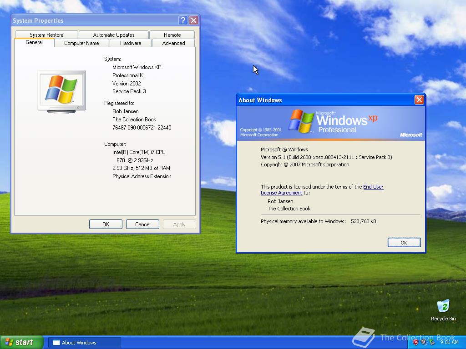466x349 pixels.
Task: Click the 'Version 5.1 (Build 2600...' line
Action: click(326, 157)
